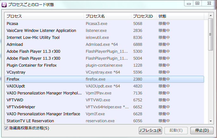Click VAIOUpdt.exe *64 process name
The image size is (217, 138).
coord(103,86)
